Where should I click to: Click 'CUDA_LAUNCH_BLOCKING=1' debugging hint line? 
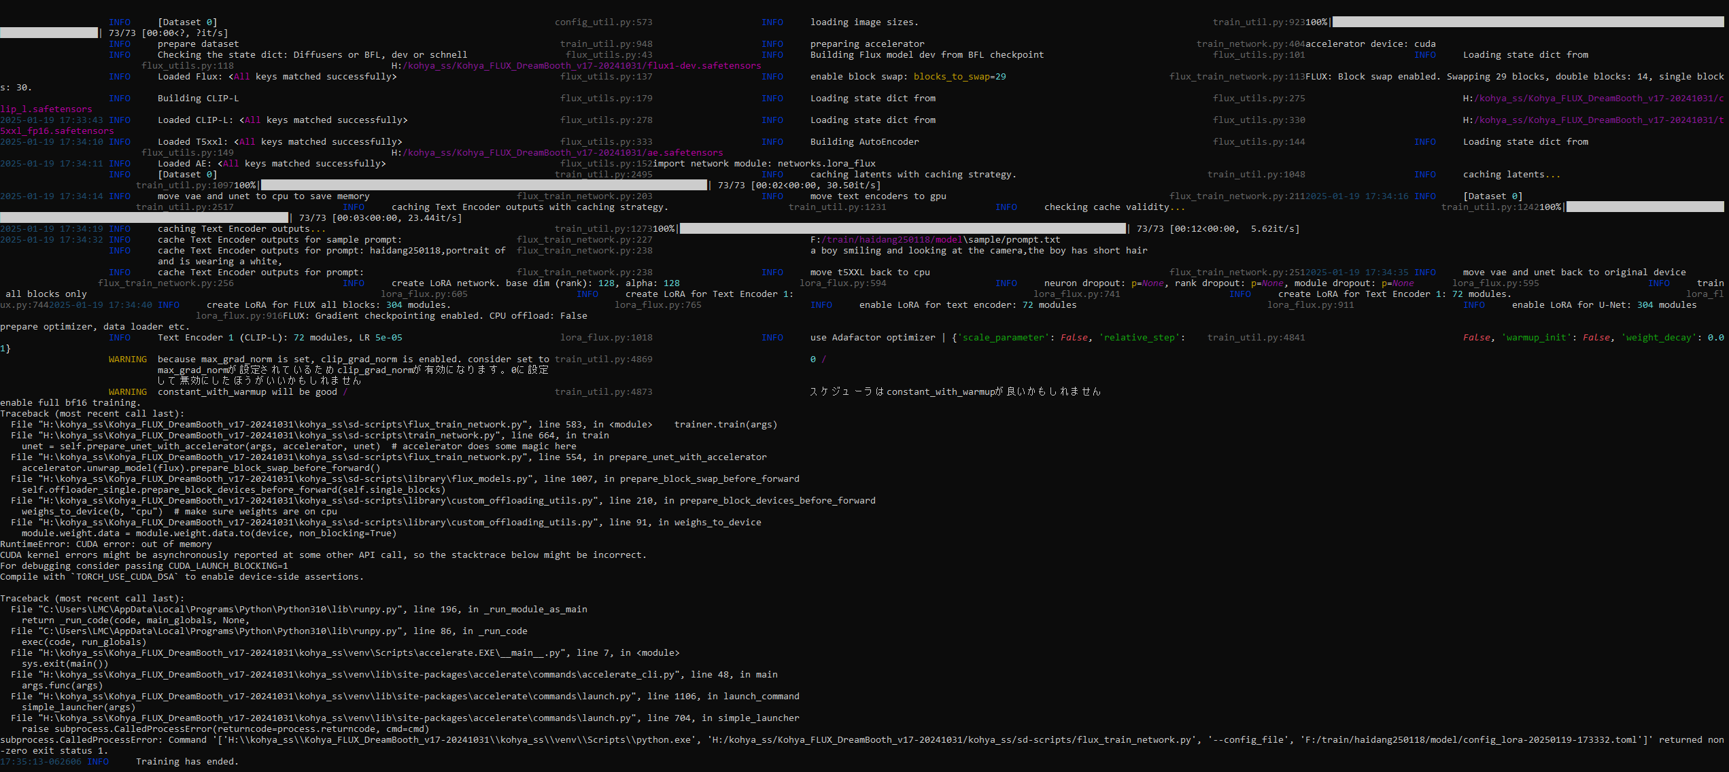click(x=144, y=566)
